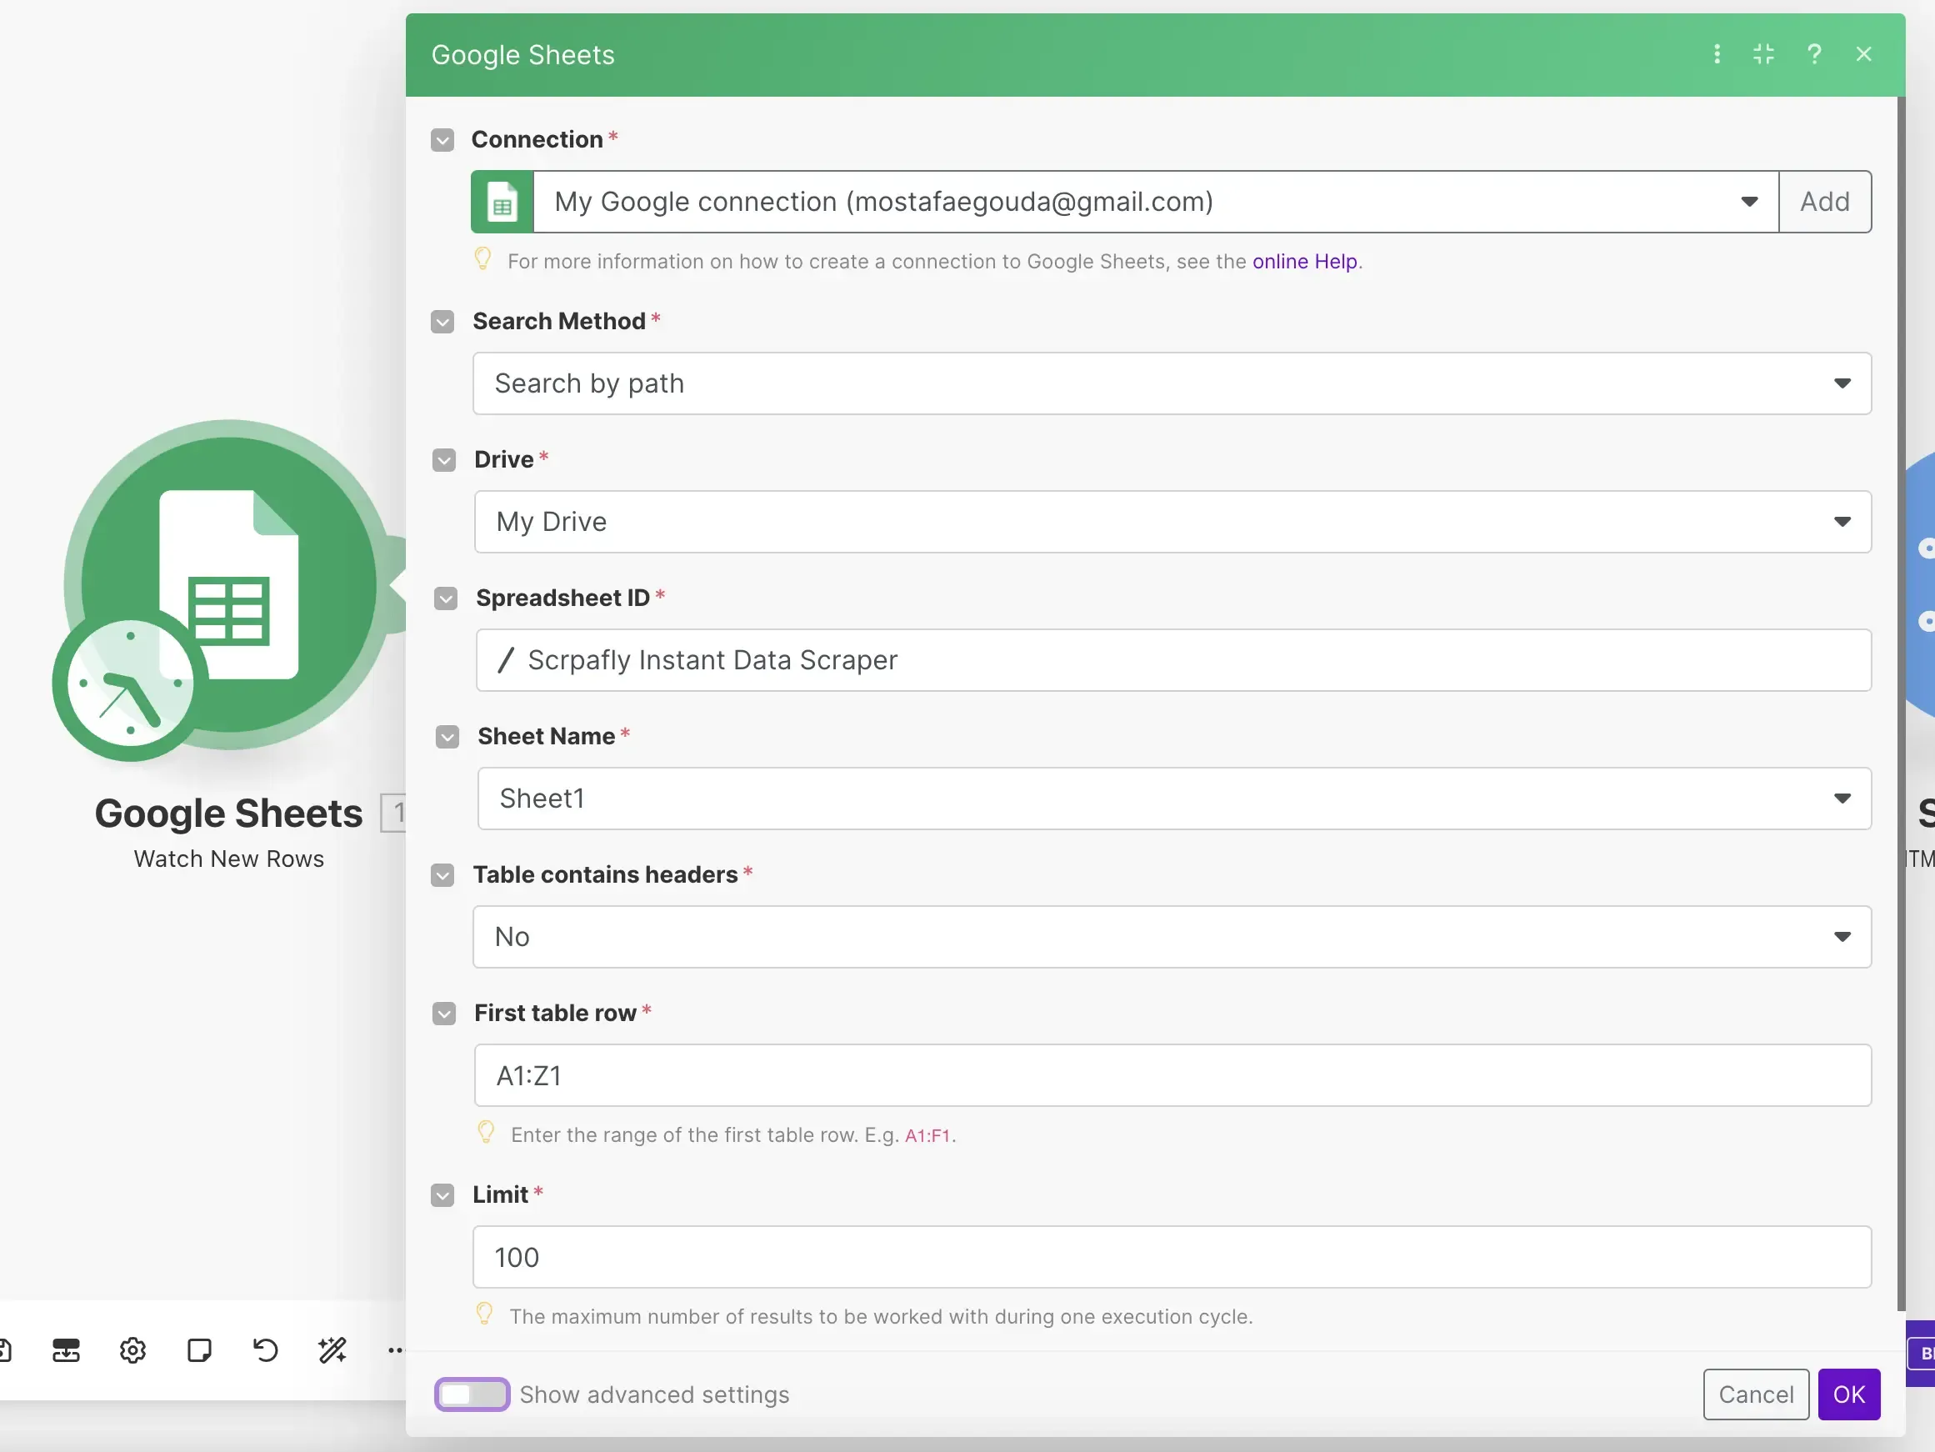Open the kebab menu in dialog header
The height and width of the screenshot is (1452, 1935).
pyautogui.click(x=1717, y=53)
